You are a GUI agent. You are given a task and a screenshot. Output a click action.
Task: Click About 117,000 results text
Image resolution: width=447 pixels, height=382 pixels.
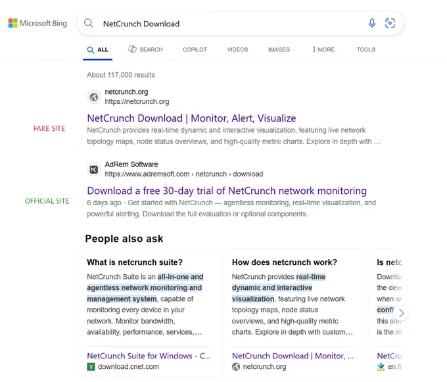click(121, 75)
